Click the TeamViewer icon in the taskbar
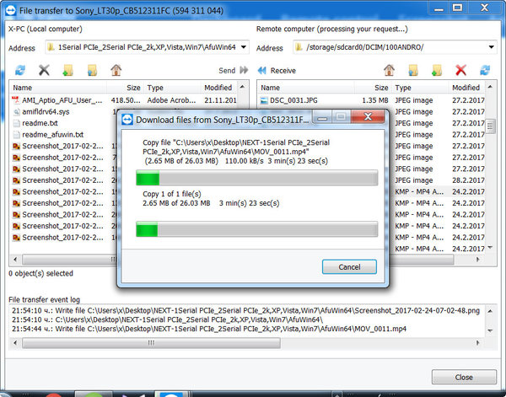The width and height of the screenshot is (506, 397). 171,394
